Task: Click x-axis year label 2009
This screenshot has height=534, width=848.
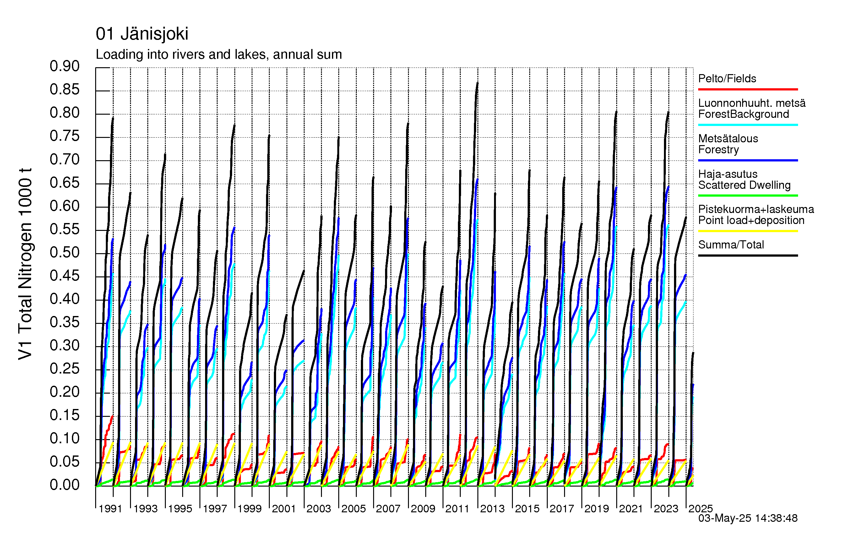Action: (423, 509)
